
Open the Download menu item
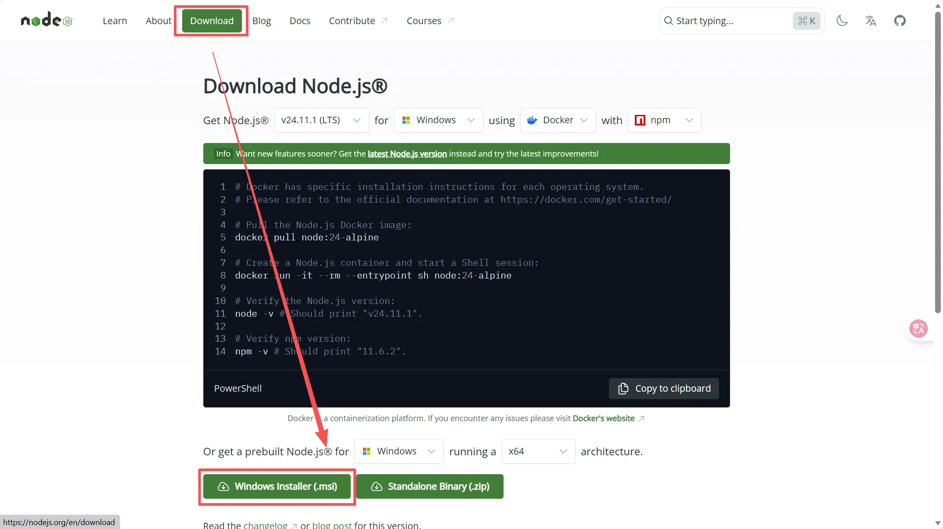click(x=212, y=21)
